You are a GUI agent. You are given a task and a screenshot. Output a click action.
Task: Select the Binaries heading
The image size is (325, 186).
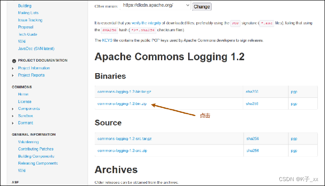pos(110,76)
